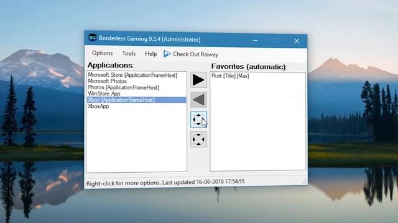Click the make borderless button with outward arrows
Image resolution: width=398 pixels, height=223 pixels.
point(198,120)
